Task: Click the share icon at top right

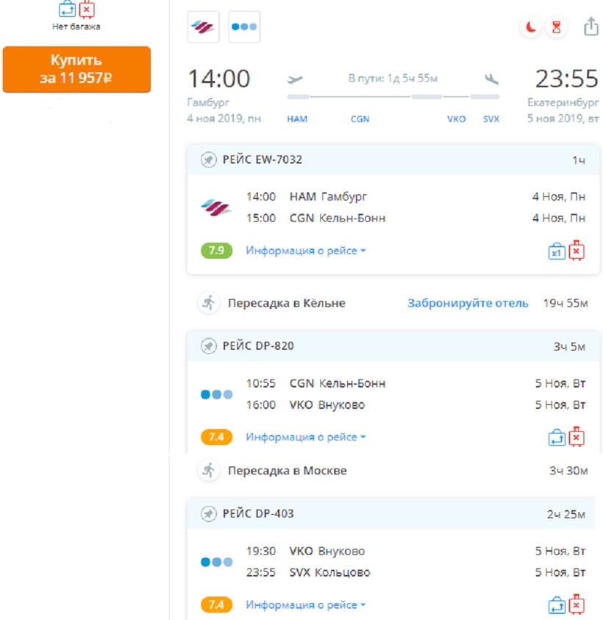Action: (590, 27)
